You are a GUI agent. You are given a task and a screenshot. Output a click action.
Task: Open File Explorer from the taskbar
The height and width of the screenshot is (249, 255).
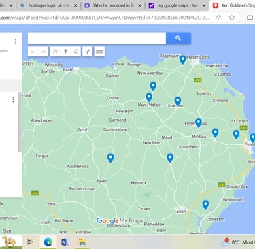82,242
